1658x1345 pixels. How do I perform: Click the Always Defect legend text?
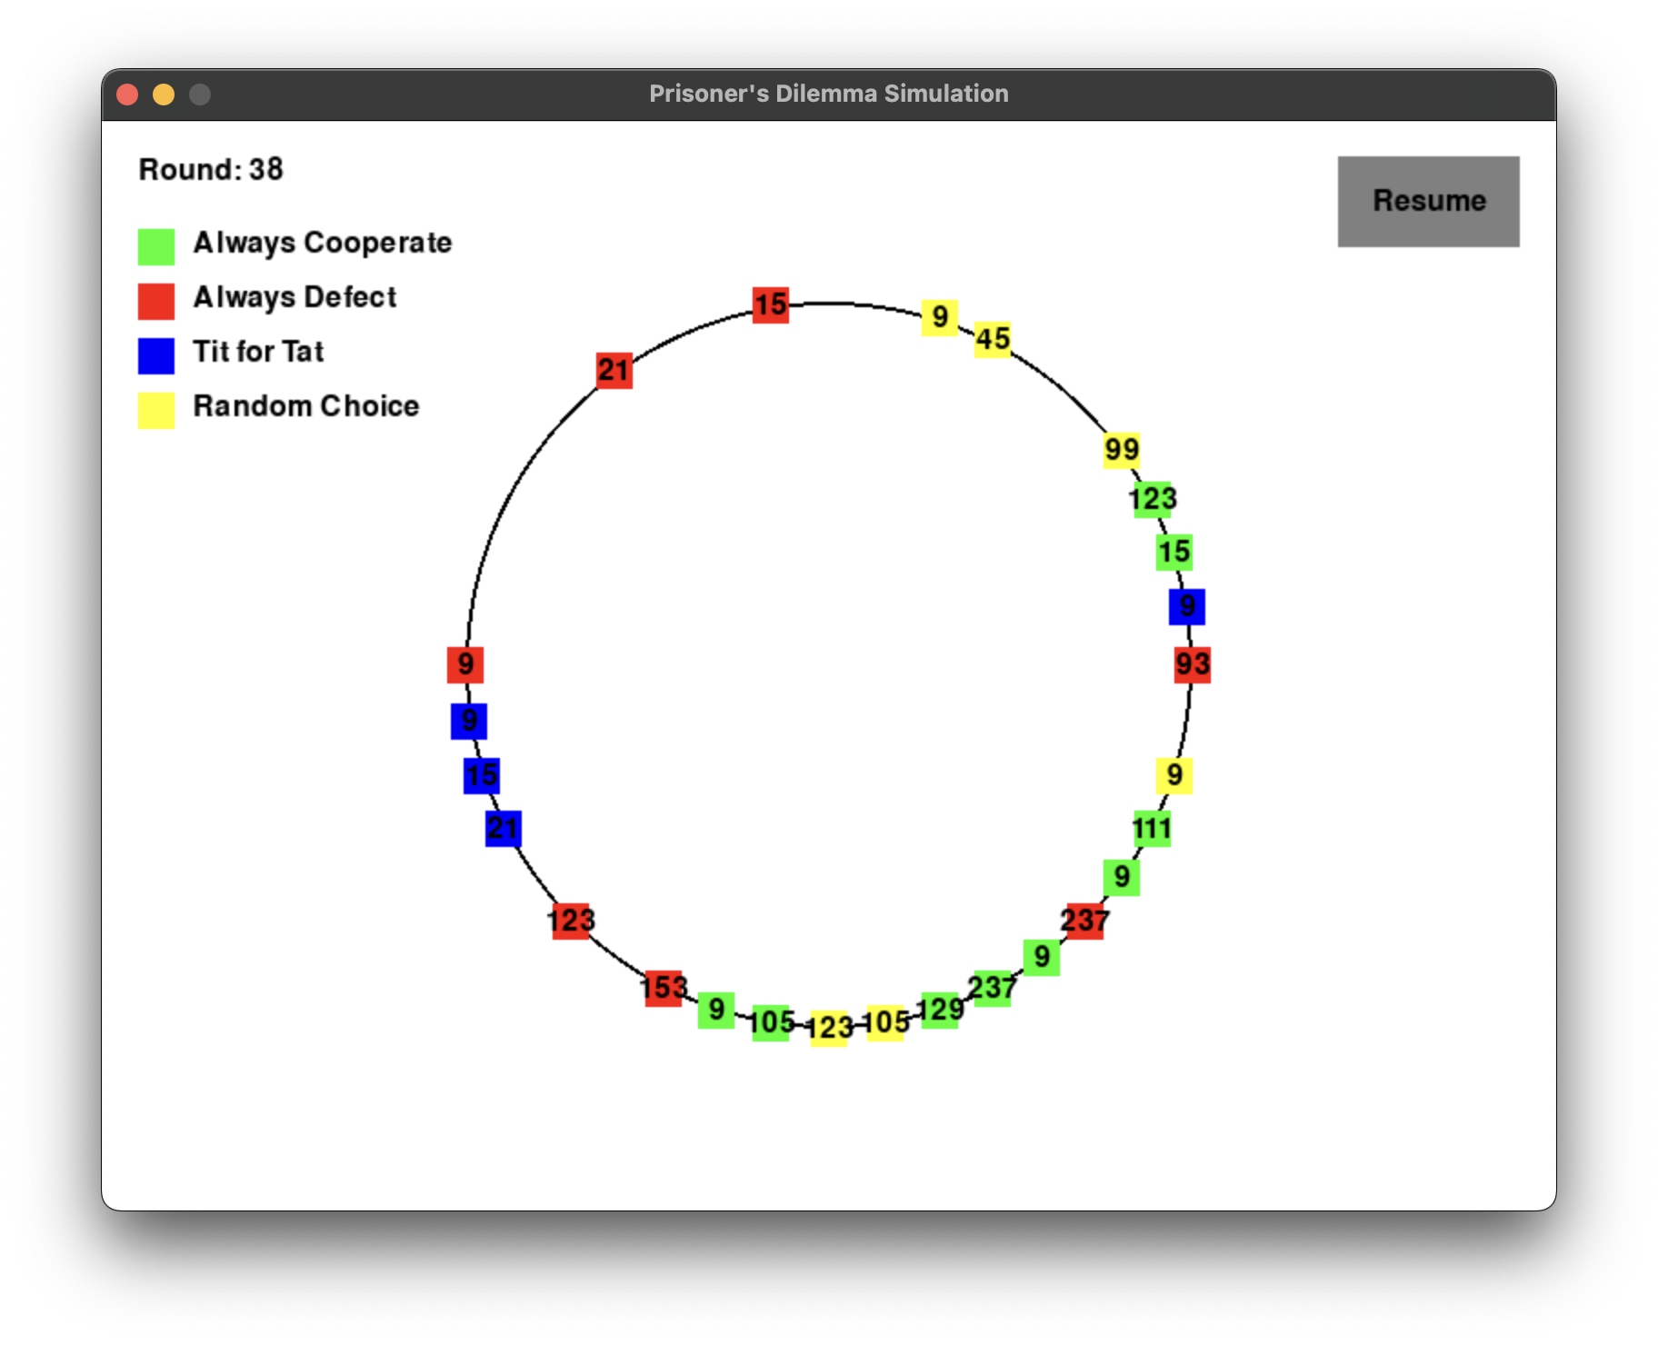click(x=295, y=297)
